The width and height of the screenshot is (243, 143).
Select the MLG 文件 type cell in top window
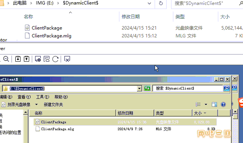pos(186,36)
